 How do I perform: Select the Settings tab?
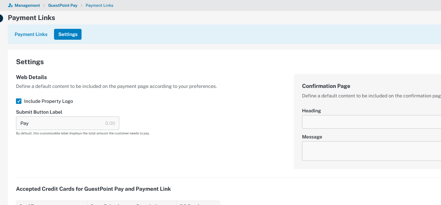(x=68, y=34)
